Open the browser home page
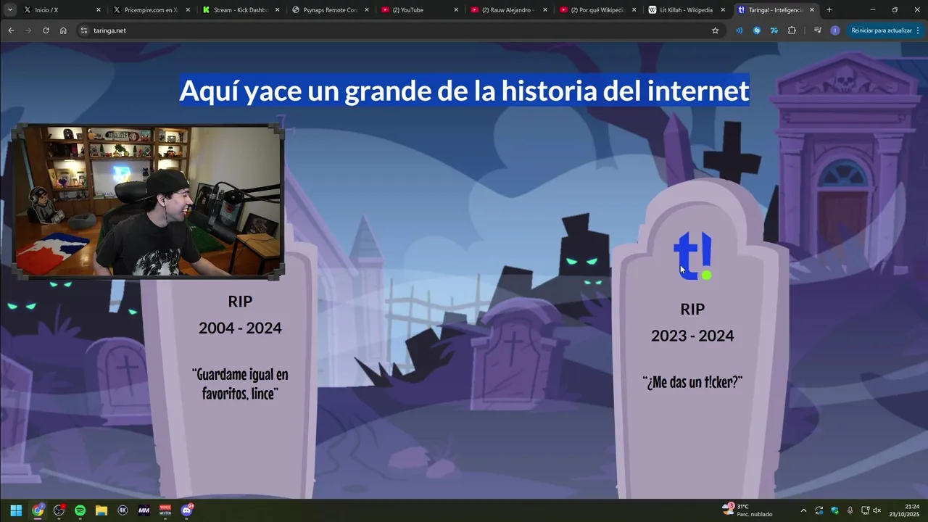This screenshot has width=928, height=522. 63,30
